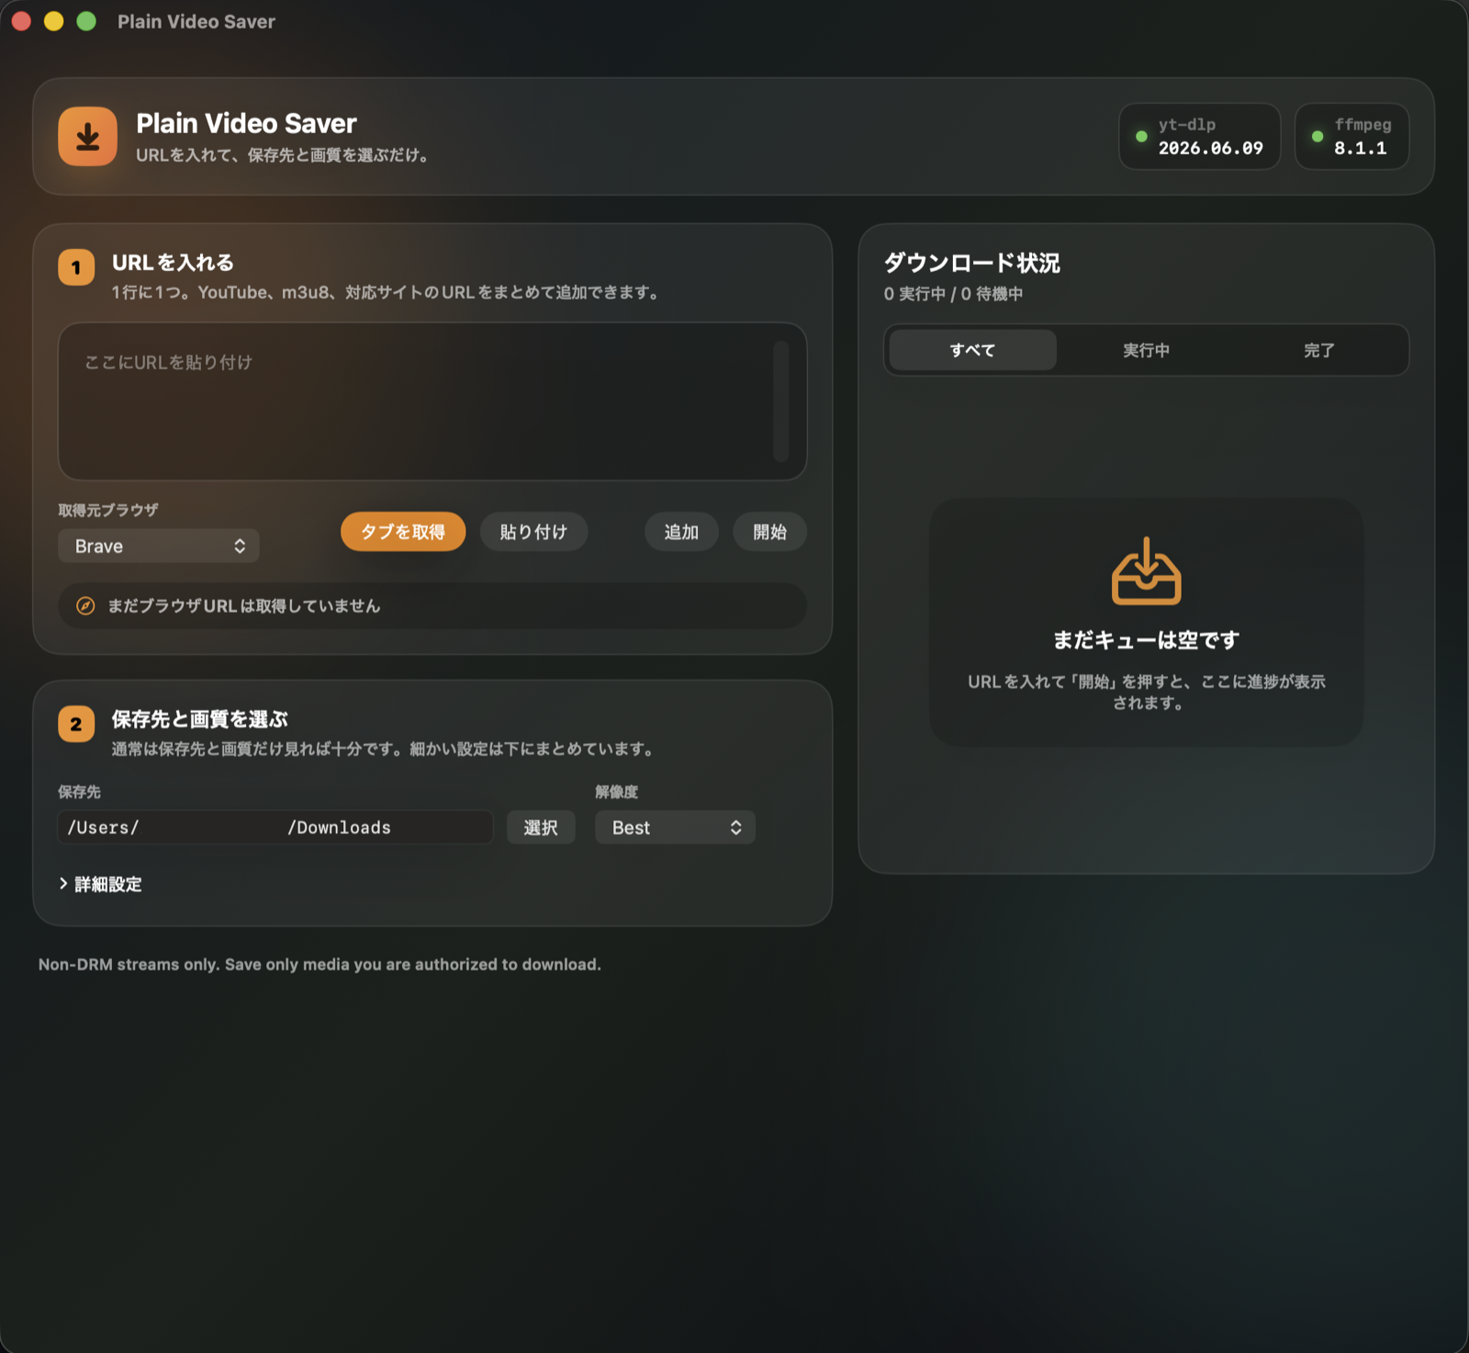1469x1353 pixels.
Task: Click the 開始 start button
Action: [x=769, y=532]
